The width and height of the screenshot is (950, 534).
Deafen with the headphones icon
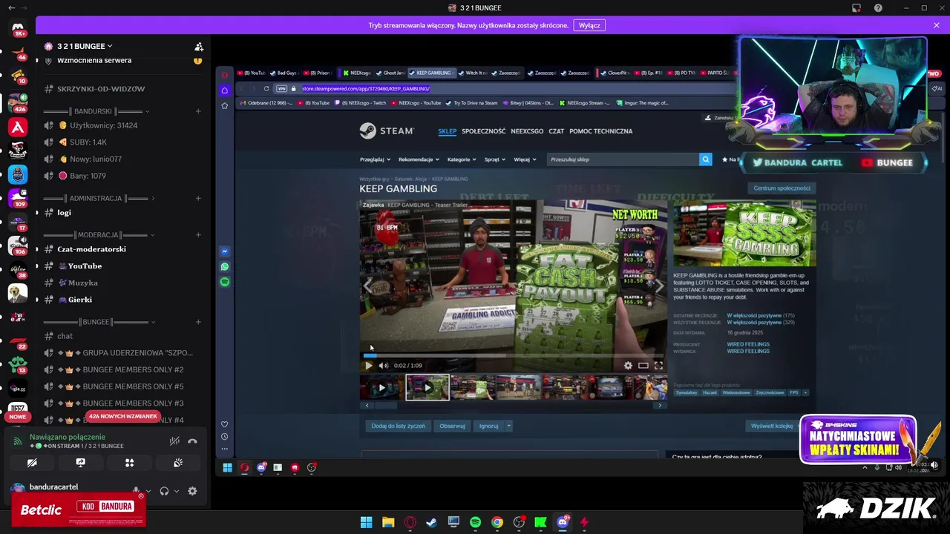164,491
